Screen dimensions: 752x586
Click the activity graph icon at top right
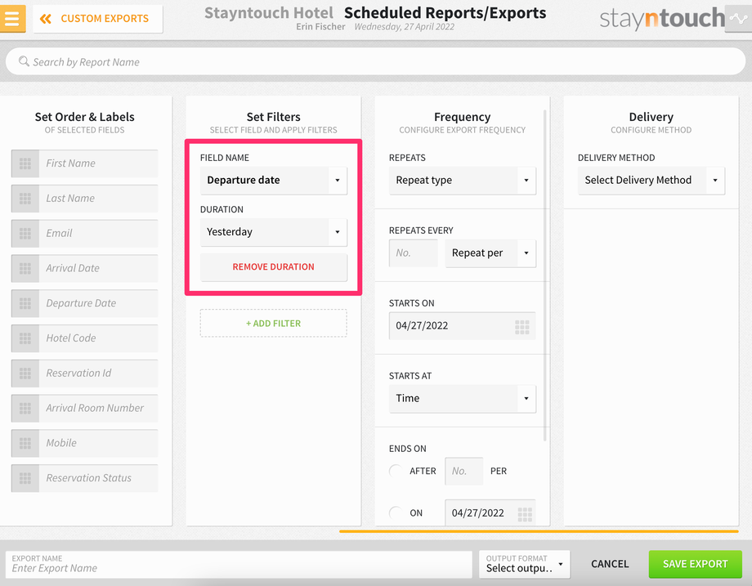click(x=738, y=19)
